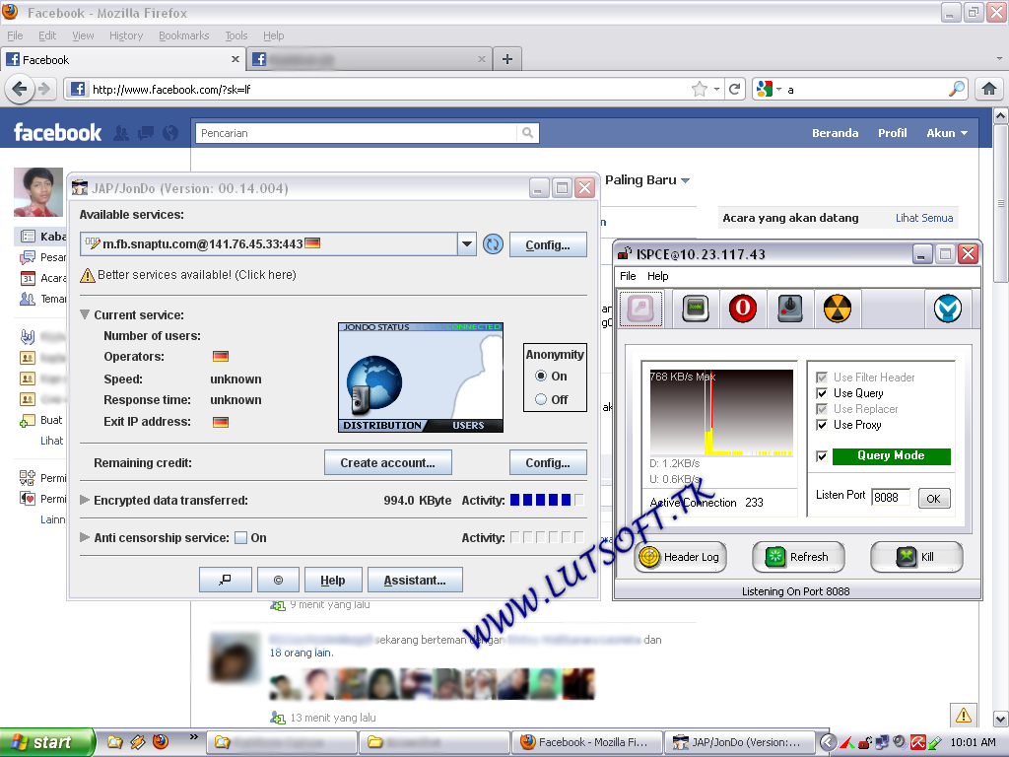The height and width of the screenshot is (757, 1009).
Task: Click the JonDo compact view button
Action: pos(226,580)
